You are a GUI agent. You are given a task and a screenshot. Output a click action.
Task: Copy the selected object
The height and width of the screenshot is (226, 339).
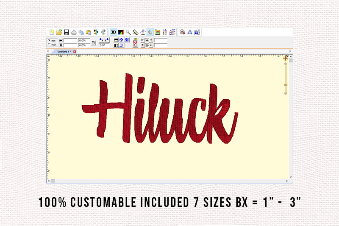pyautogui.click(x=81, y=32)
